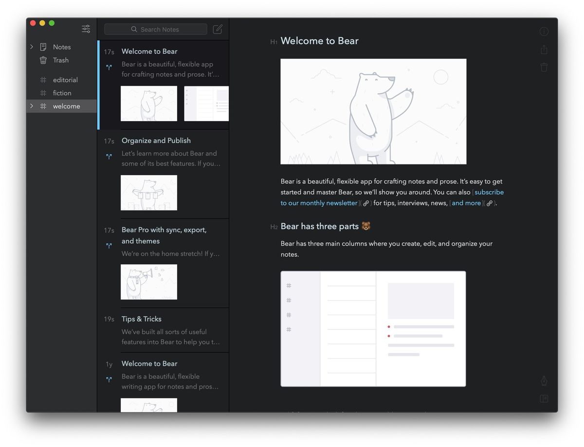Click the Search Notes field
Image resolution: width=584 pixels, height=447 pixels.
[x=156, y=29]
